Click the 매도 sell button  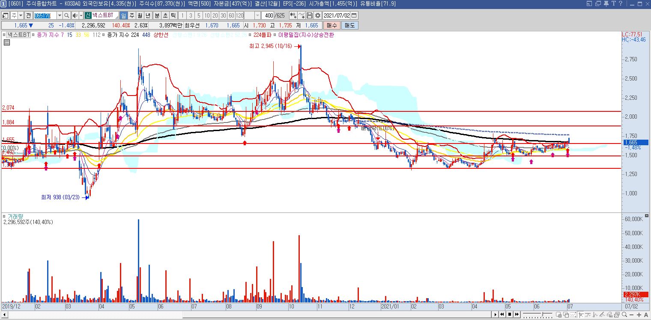349,25
